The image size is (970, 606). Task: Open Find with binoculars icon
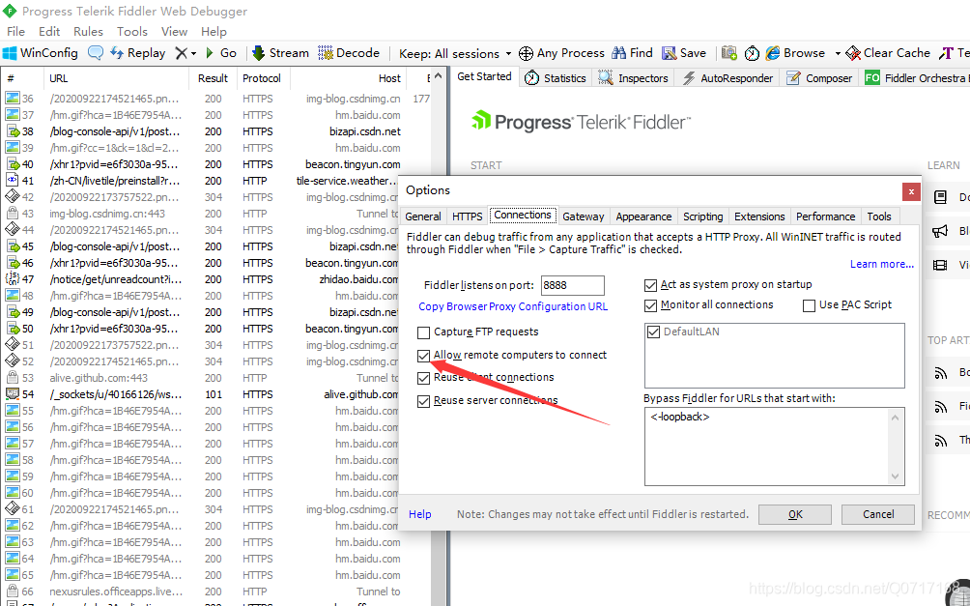pos(632,53)
